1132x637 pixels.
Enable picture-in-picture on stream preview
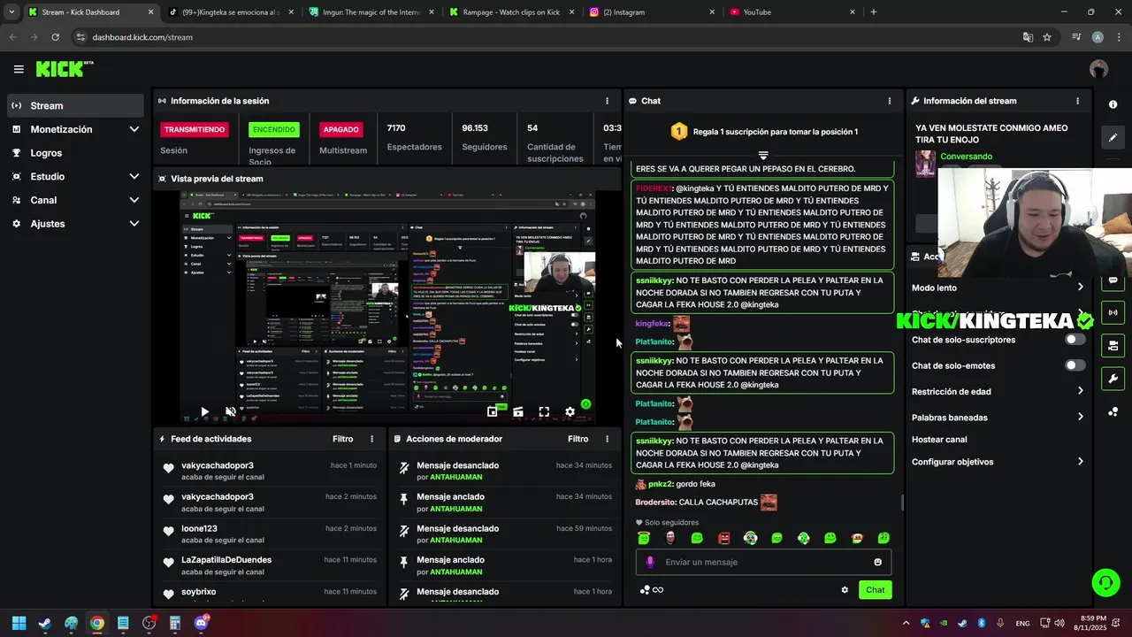[x=493, y=411]
